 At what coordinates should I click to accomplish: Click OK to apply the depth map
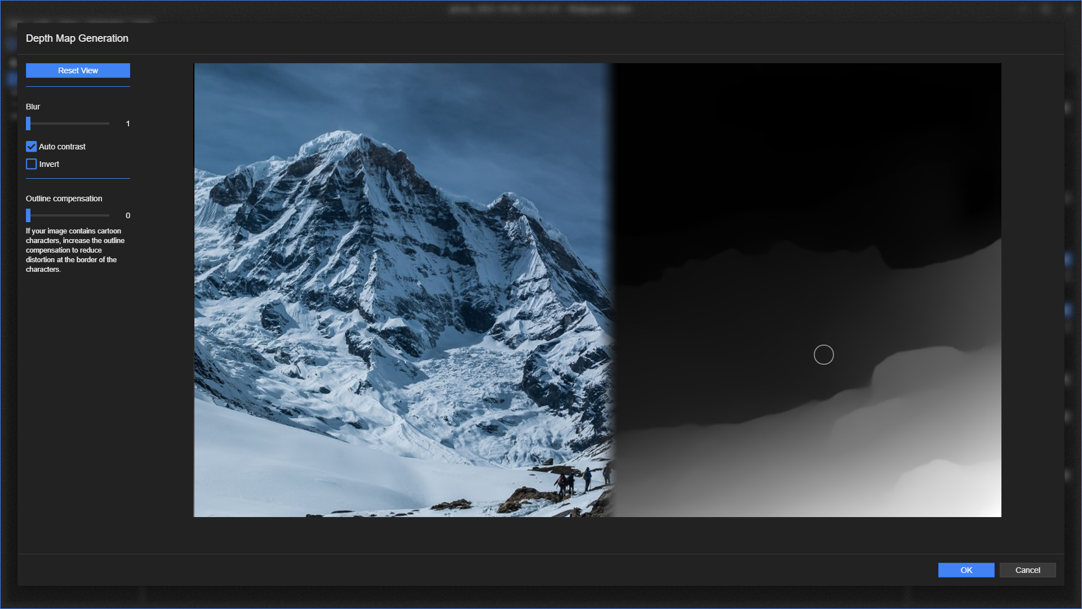click(x=966, y=570)
